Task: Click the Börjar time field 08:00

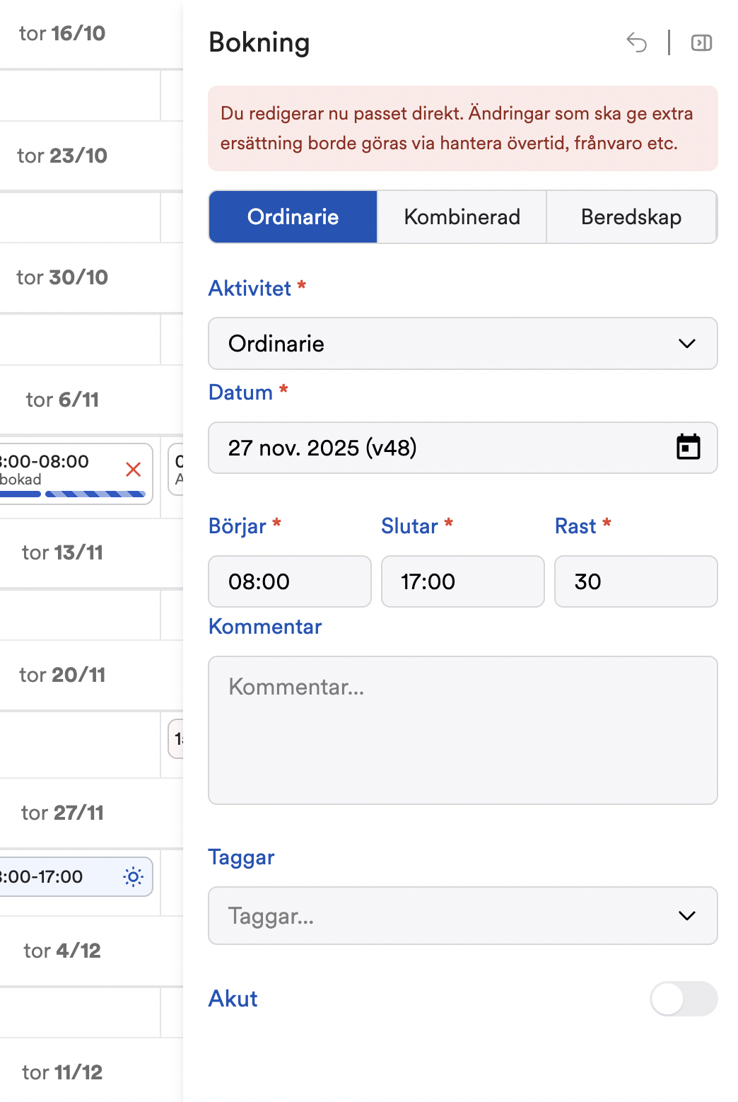Action: [290, 581]
